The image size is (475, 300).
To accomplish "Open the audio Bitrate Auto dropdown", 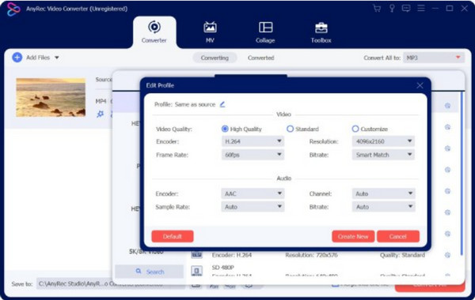I will [383, 207].
